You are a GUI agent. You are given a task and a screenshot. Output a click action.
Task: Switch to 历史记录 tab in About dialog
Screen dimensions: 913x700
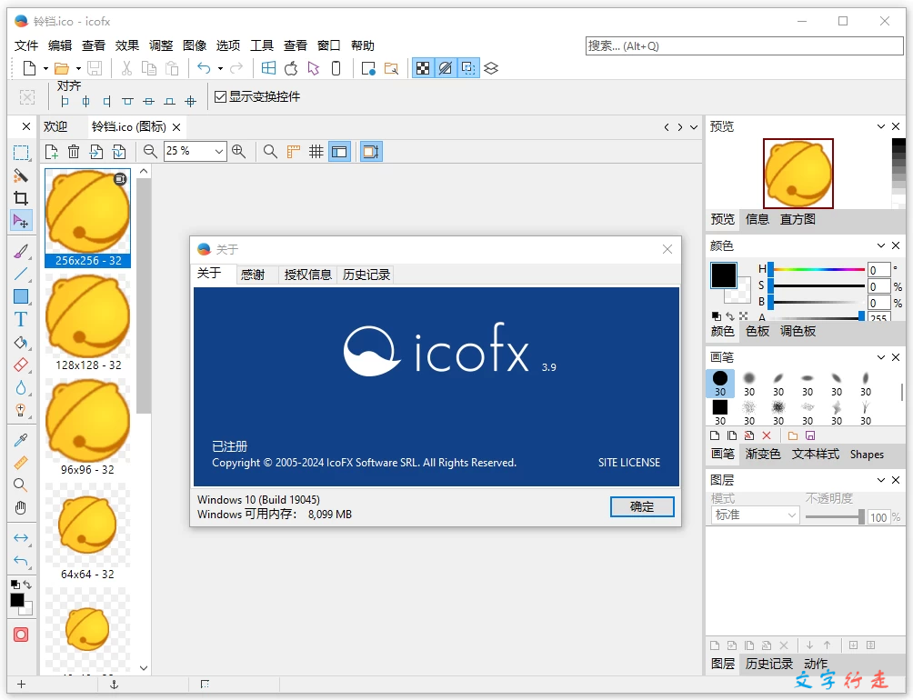tap(366, 275)
